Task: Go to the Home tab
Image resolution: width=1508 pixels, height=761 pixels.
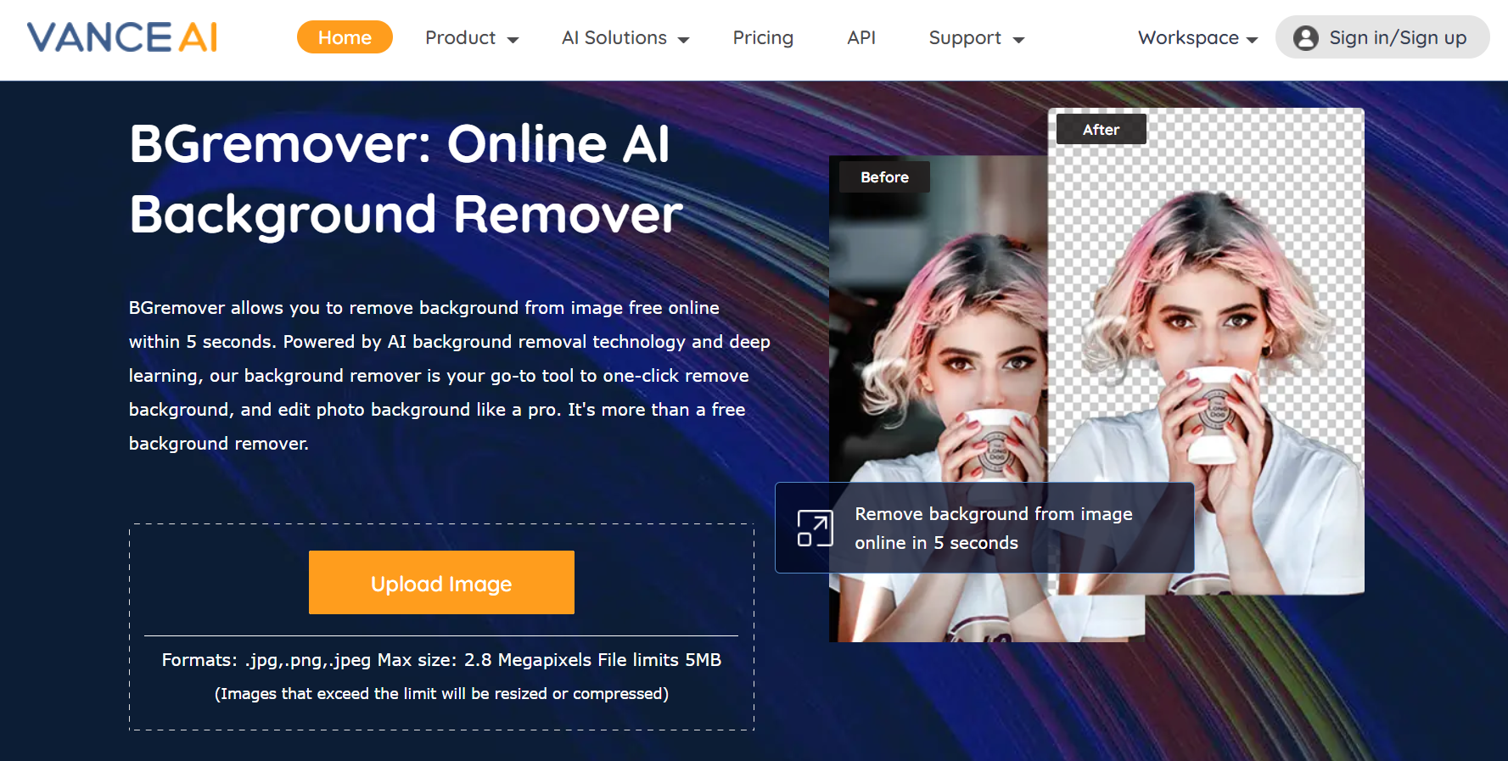Action: pyautogui.click(x=345, y=37)
